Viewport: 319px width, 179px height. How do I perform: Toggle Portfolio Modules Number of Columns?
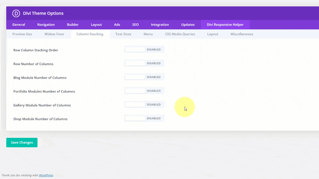coord(144,91)
